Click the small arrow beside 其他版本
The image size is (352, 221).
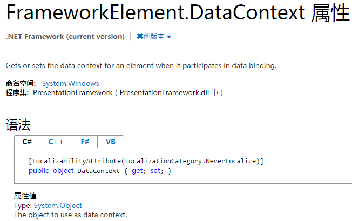(x=169, y=37)
